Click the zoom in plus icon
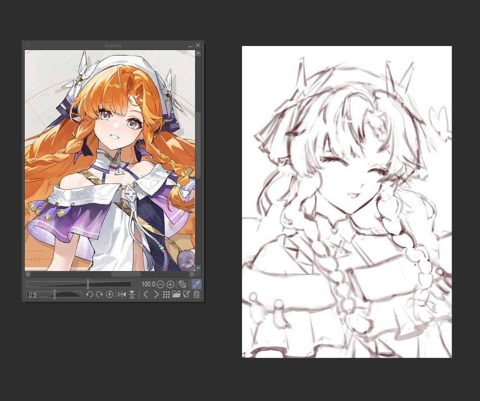Viewport: 480px width, 401px height. tap(170, 284)
